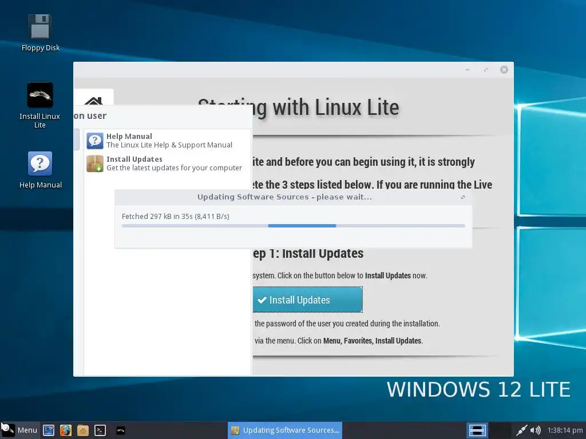Open the network connection tray icon

pos(521,430)
